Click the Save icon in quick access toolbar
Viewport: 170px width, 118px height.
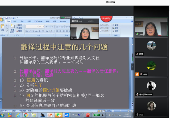[6, 18]
